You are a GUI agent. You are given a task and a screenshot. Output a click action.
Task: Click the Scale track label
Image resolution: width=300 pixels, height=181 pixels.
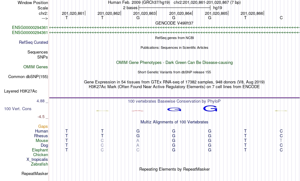(x=43, y=8)
